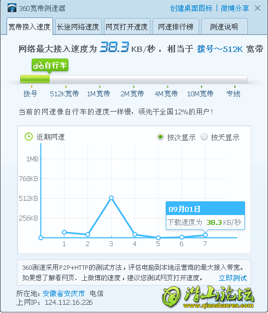Select the 宽带接入速度 tab
The width and height of the screenshot is (268, 313).
point(30,26)
